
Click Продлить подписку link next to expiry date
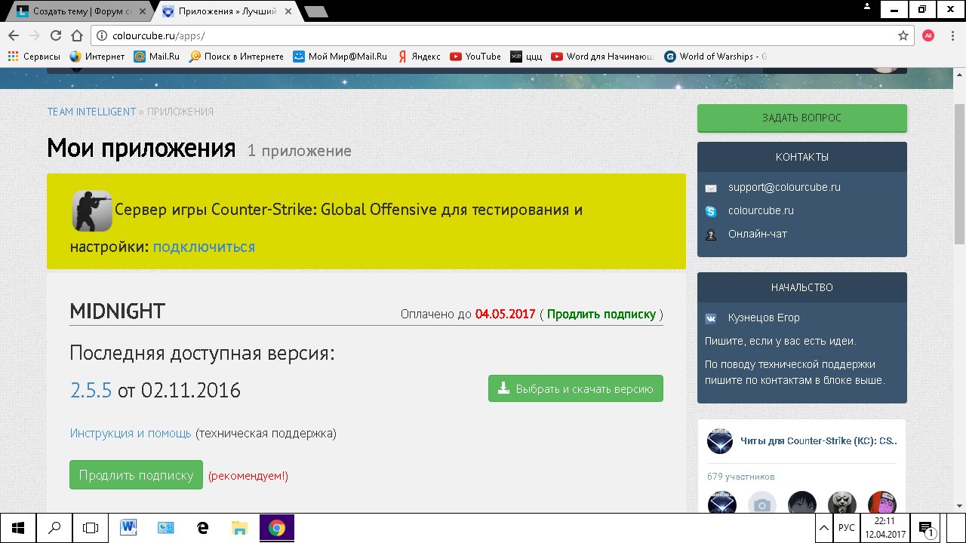(601, 314)
